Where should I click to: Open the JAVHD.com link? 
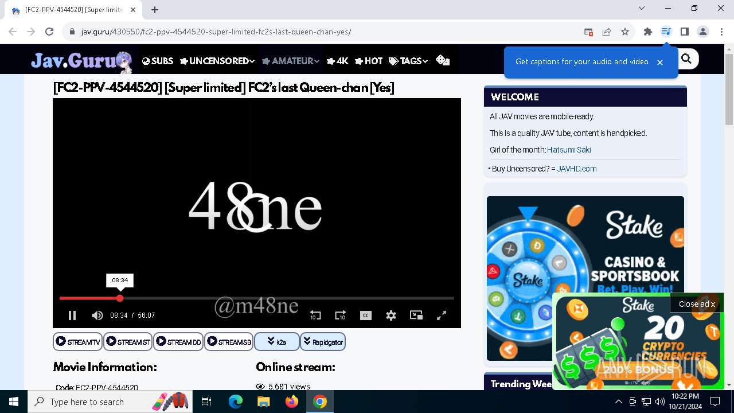[x=576, y=169]
